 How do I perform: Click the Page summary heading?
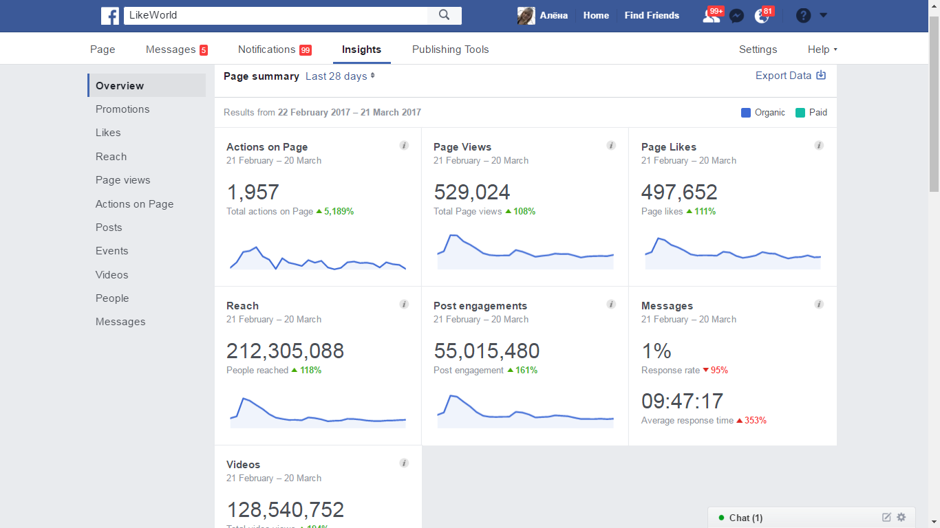point(261,76)
